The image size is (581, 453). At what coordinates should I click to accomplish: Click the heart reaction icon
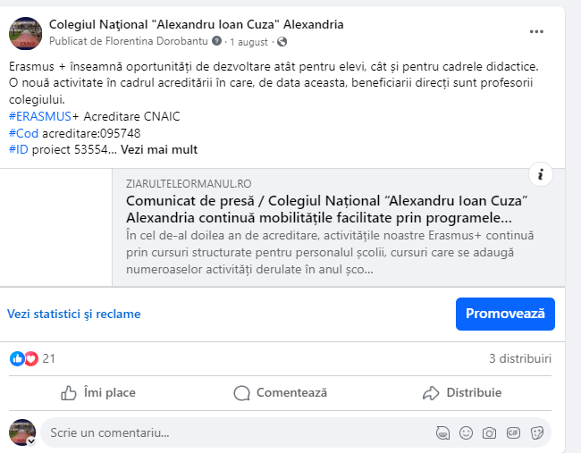pos(31,358)
